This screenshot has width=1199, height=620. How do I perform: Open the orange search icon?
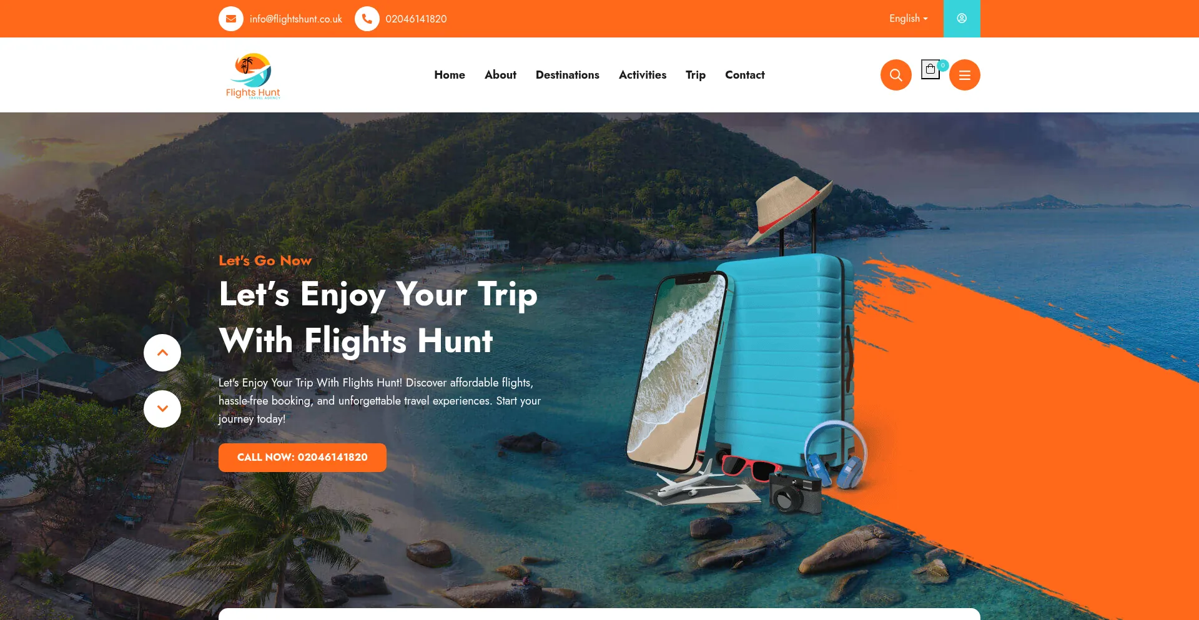896,75
